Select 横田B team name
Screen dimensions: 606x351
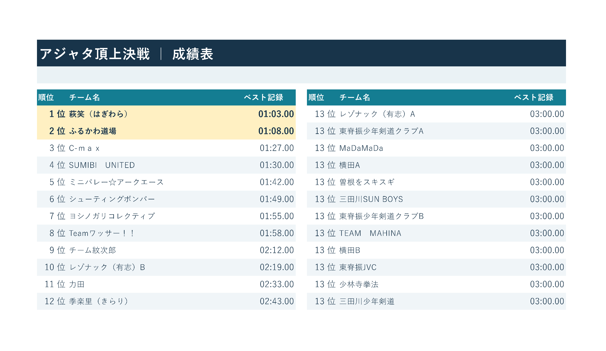(x=350, y=250)
